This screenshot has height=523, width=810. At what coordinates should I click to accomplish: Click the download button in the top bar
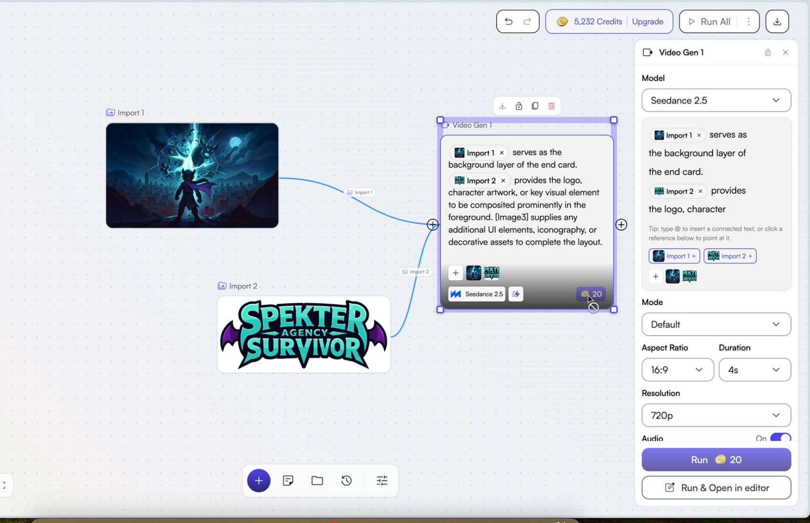pyautogui.click(x=777, y=21)
